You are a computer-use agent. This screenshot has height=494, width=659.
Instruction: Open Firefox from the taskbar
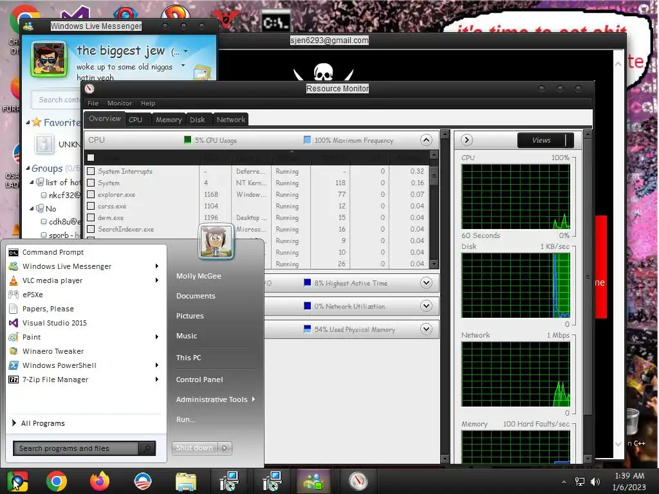pos(100,481)
